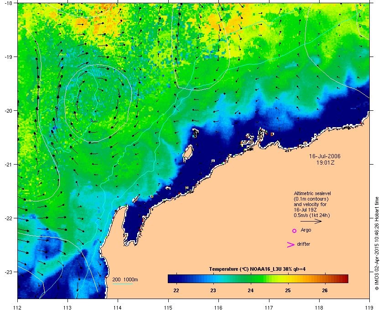Click the IMOS copyright timestamp text
Screen dimensions: 383x310
[x=377, y=244]
